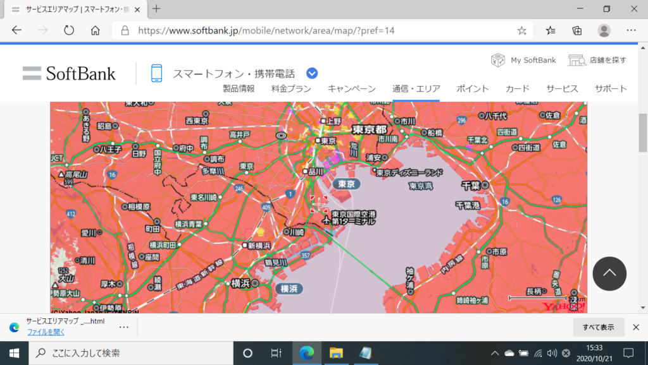Open the 製品情報 menu

[239, 88]
